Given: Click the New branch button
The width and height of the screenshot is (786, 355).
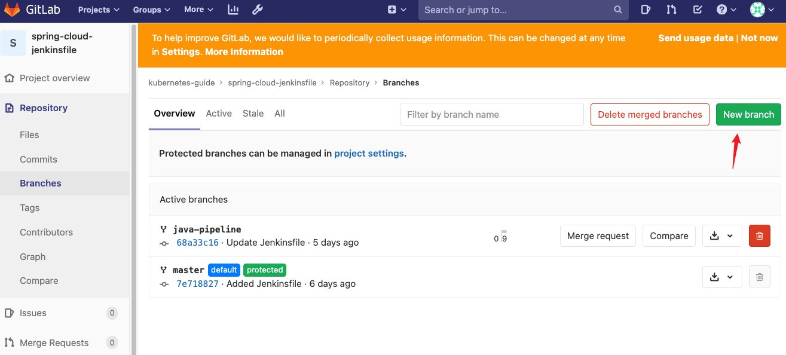Looking at the screenshot, I should click(x=748, y=115).
